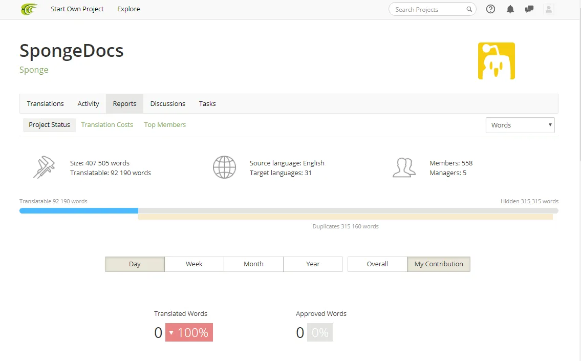The height and width of the screenshot is (361, 581).
Task: Click 'Translatable: 92 190 words' in the stats row
Action: pos(111,173)
